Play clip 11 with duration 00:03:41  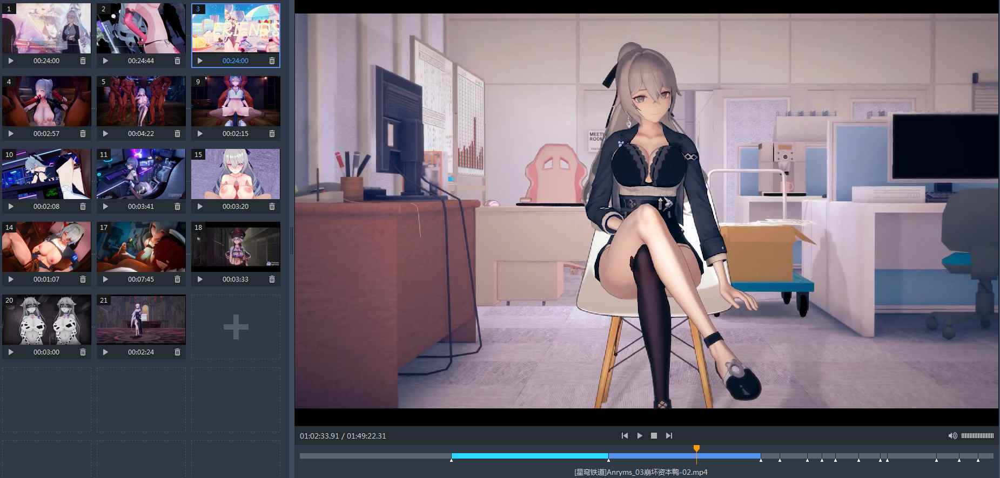(x=105, y=207)
